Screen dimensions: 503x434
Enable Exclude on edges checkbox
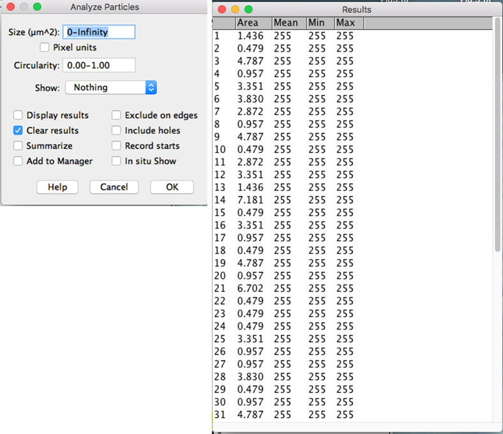pyautogui.click(x=117, y=116)
